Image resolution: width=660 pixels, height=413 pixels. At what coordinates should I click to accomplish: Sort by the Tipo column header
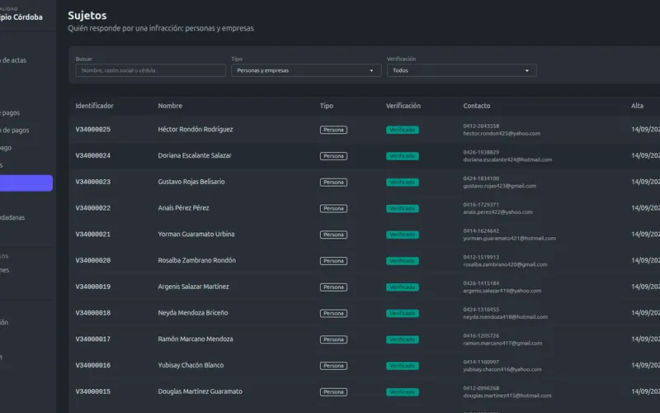pyautogui.click(x=326, y=106)
